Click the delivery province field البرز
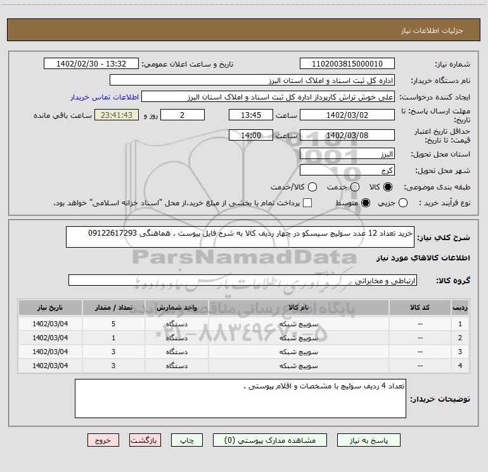 [x=347, y=154]
